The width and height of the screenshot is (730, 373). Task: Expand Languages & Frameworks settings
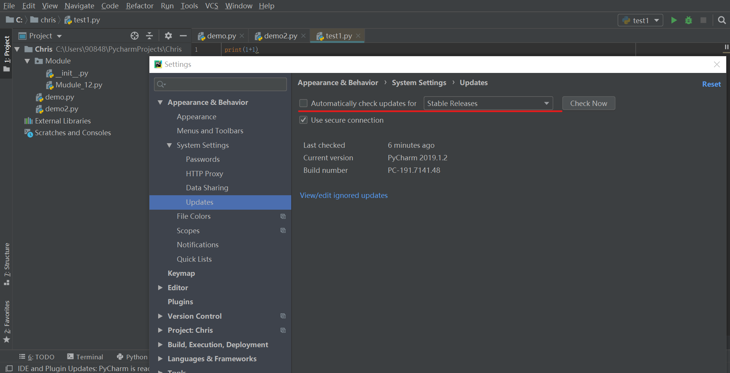[160, 359]
